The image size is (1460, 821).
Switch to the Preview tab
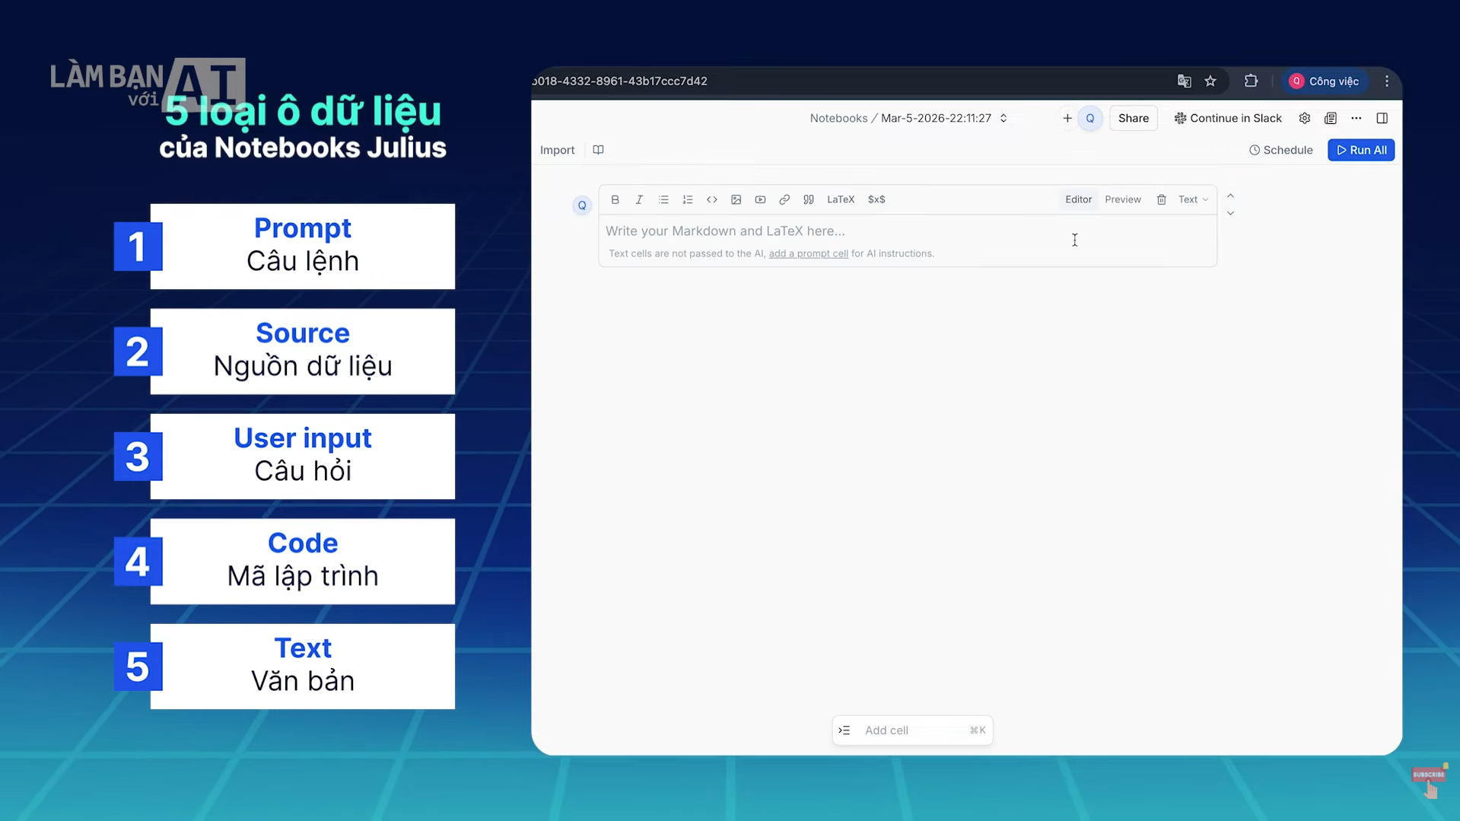pos(1122,199)
